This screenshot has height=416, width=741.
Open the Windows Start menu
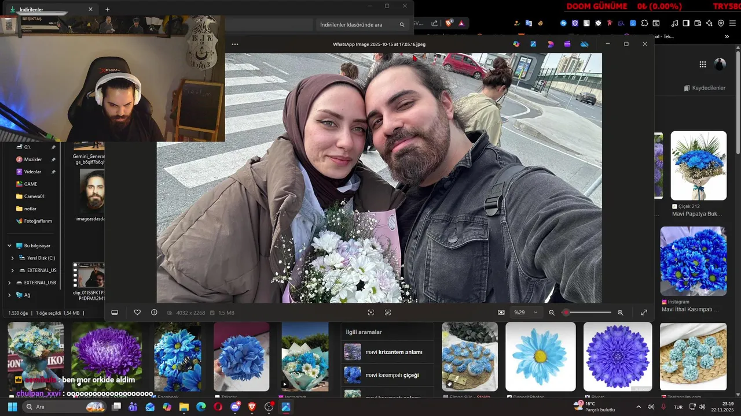12,407
